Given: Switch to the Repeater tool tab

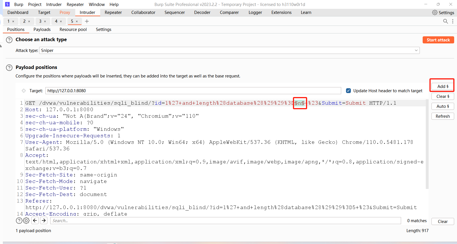Looking at the screenshot, I should [113, 12].
